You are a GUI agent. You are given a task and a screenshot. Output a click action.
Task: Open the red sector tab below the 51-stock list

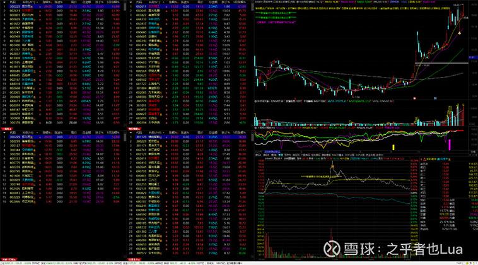point(134,129)
